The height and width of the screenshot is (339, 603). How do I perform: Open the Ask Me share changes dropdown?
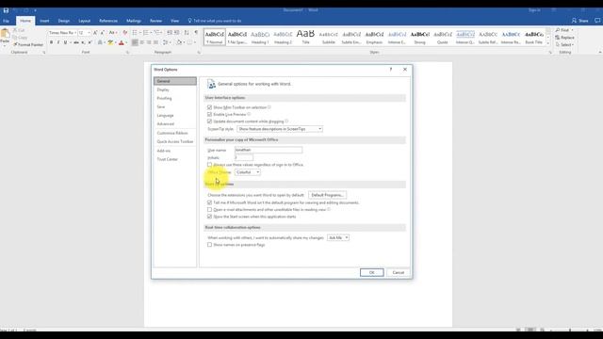[x=338, y=237]
